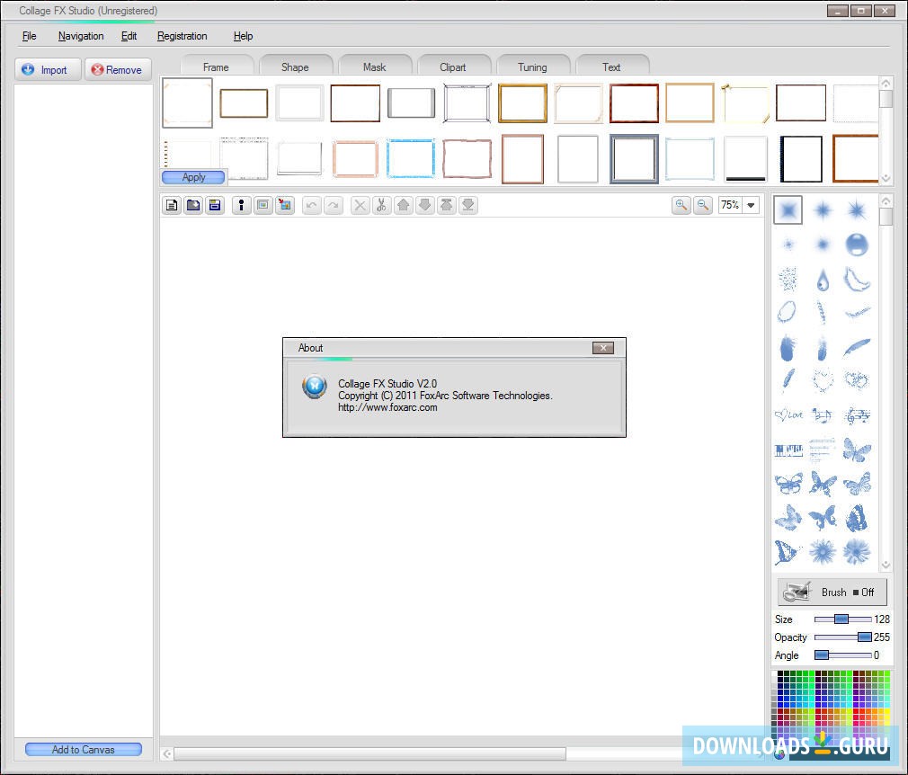The image size is (908, 775).
Task: Select the speckle dots brush
Action: 788,280
